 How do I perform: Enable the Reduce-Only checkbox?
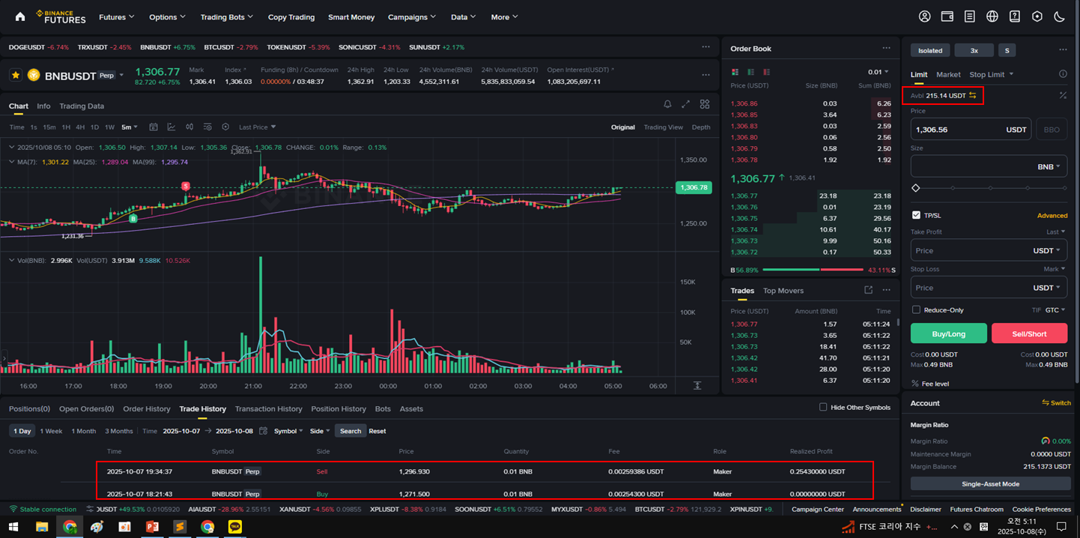(x=916, y=309)
